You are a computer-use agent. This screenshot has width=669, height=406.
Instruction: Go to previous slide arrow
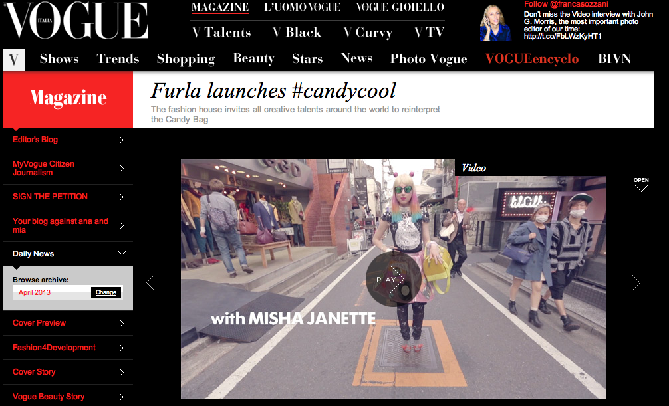(150, 283)
